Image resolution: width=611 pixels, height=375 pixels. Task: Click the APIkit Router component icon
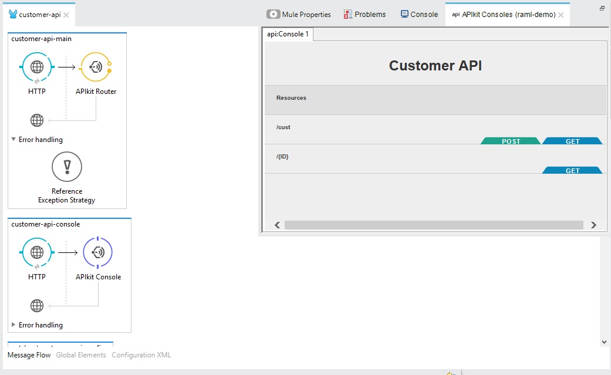pos(96,67)
